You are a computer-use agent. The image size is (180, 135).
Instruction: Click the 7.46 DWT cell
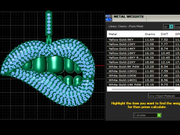click(166, 76)
